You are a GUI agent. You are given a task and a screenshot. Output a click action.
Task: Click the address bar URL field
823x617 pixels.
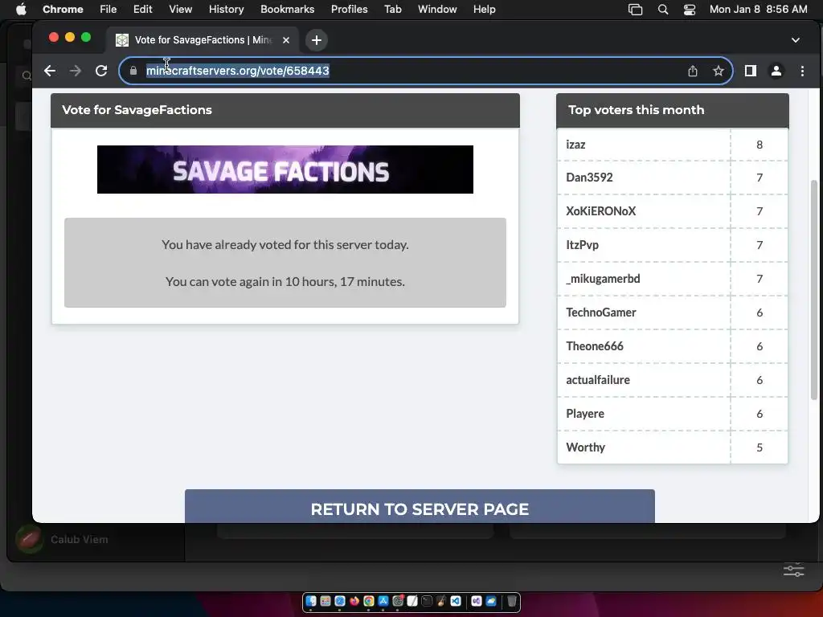pos(426,71)
